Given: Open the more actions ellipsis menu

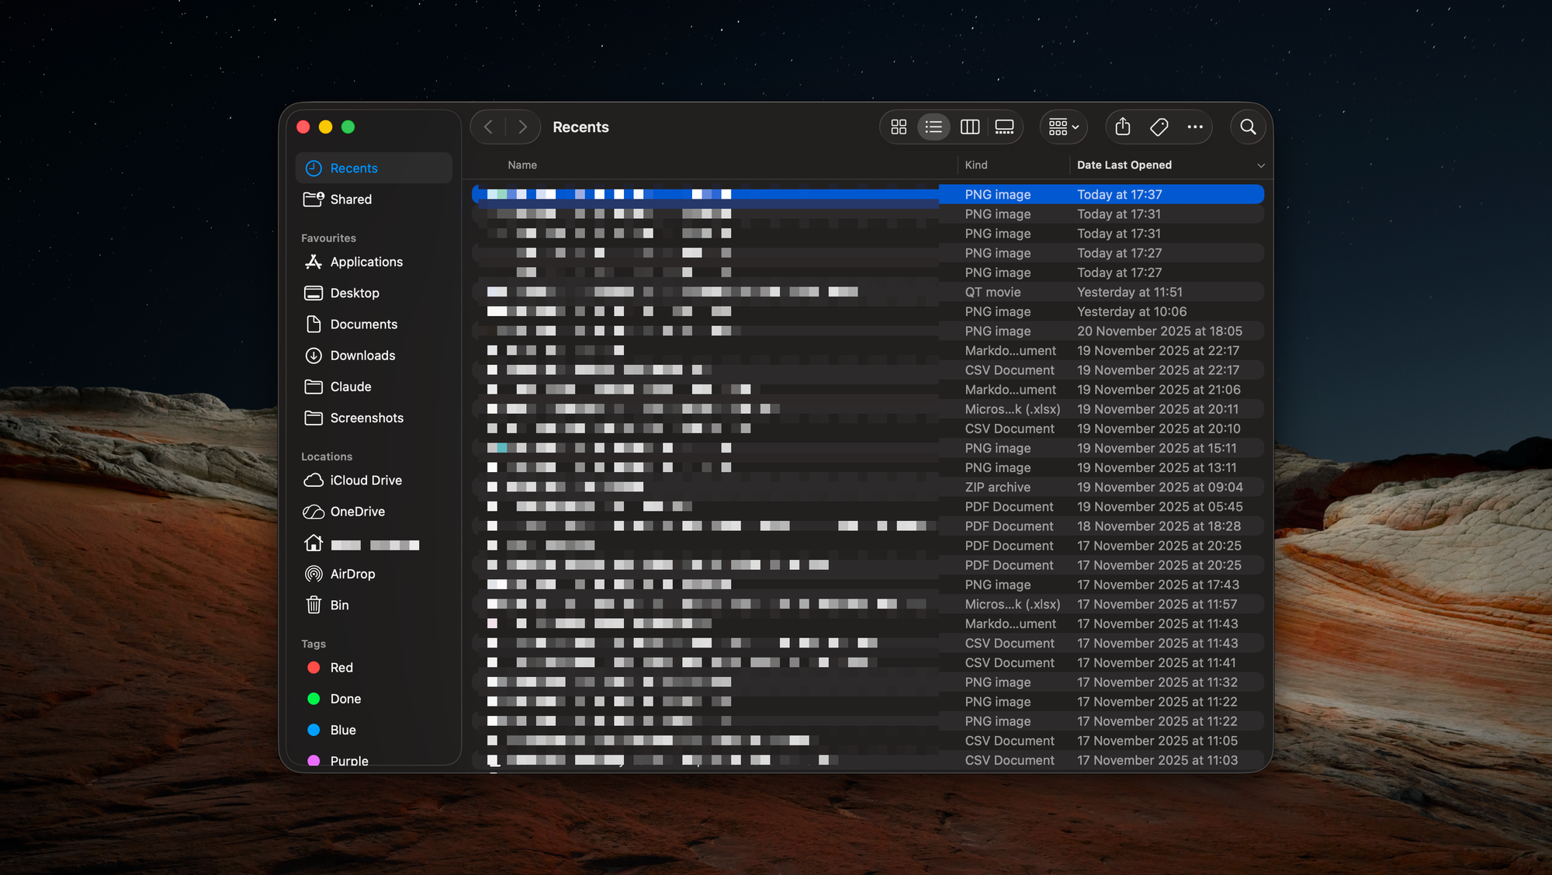Looking at the screenshot, I should click(x=1195, y=127).
